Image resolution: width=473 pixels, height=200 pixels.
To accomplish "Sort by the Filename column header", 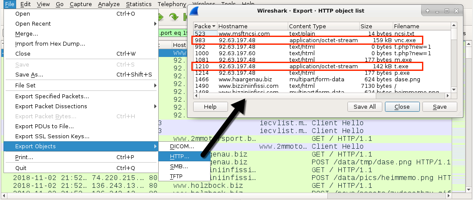I will click(x=422, y=26).
